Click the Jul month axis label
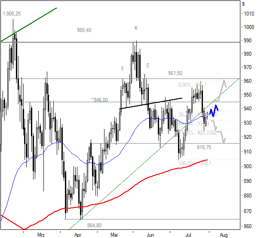This screenshot has width=258, height=238. 188,235
